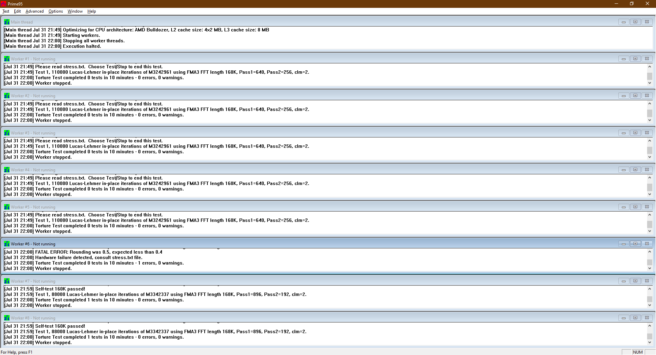Click Worker #6 title bar text
Viewport: 656px width, 355px height.
coord(33,244)
